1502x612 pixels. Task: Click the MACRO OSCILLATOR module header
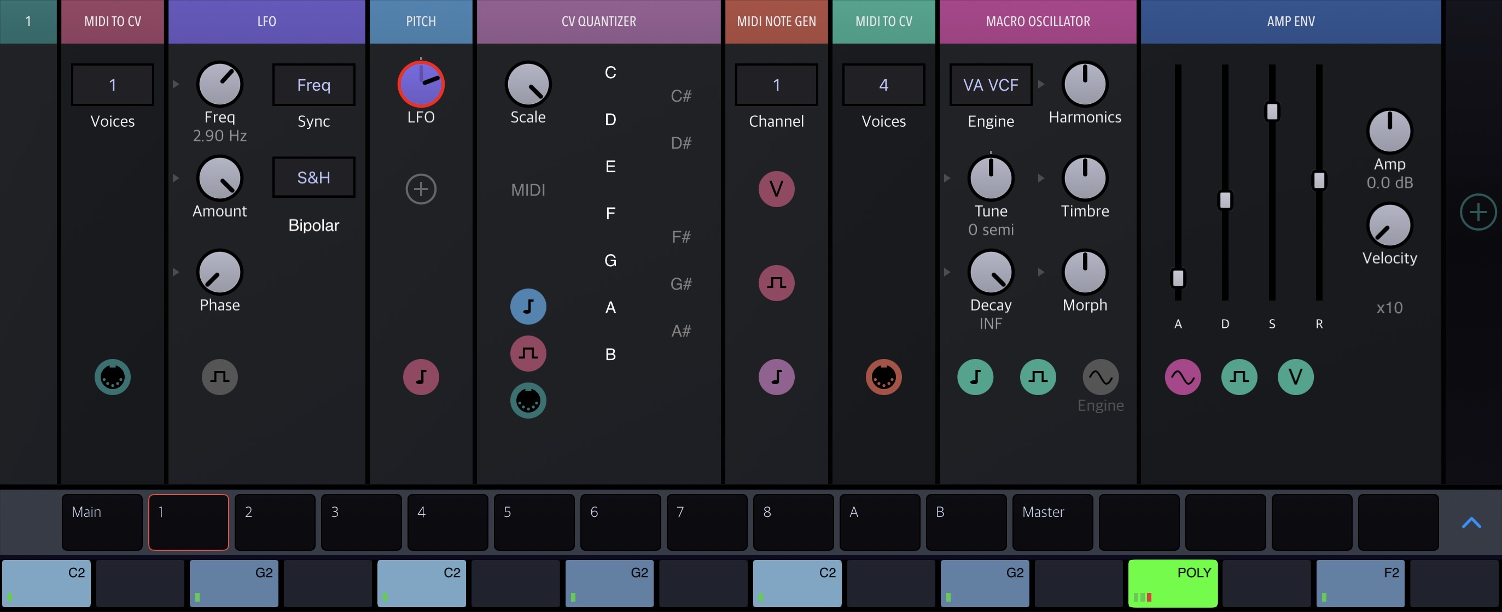click(1038, 21)
